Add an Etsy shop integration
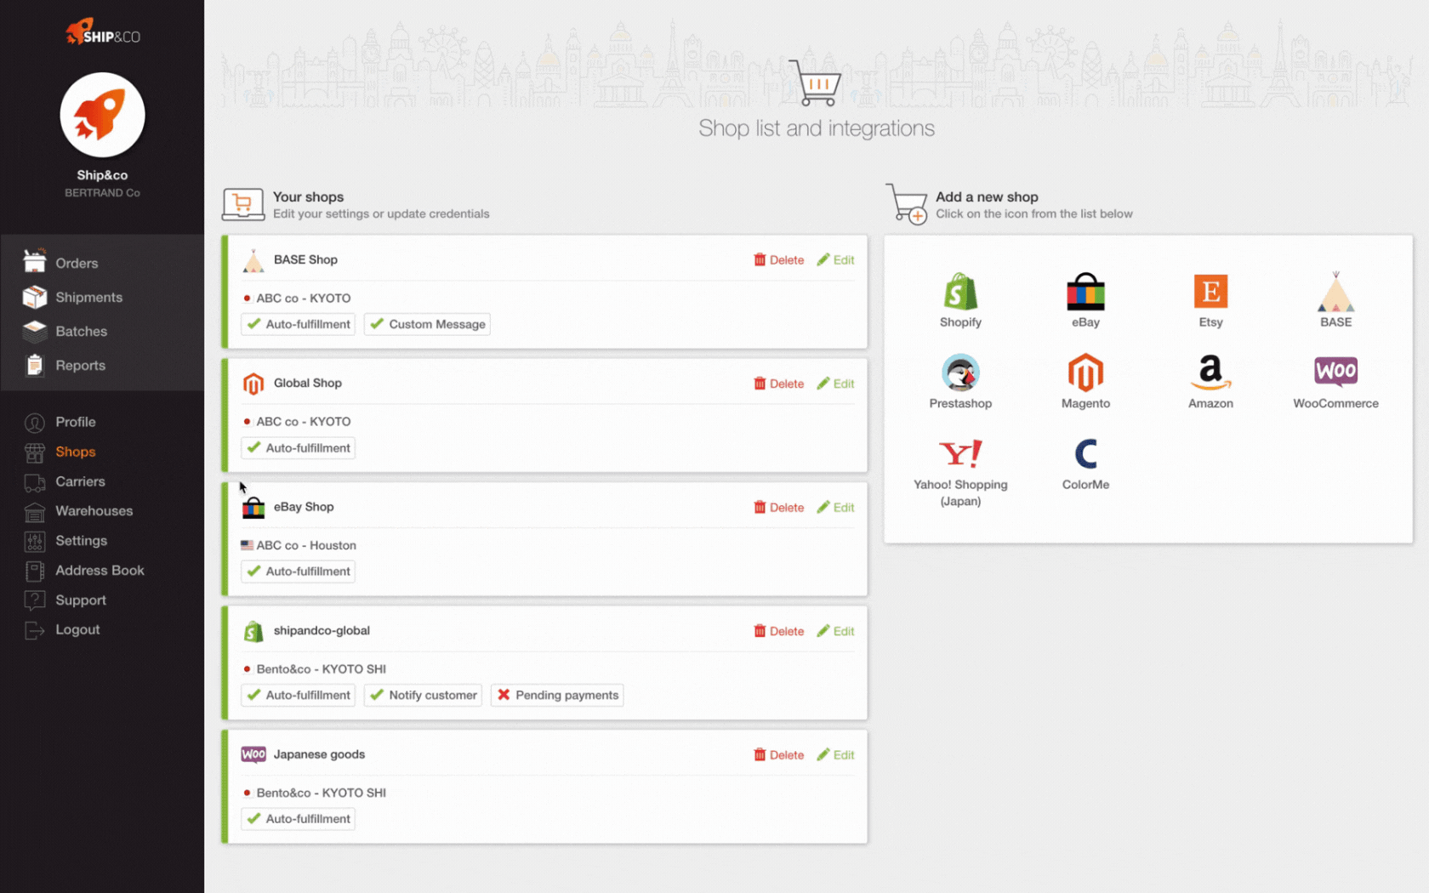The height and width of the screenshot is (893, 1429). [x=1210, y=299]
